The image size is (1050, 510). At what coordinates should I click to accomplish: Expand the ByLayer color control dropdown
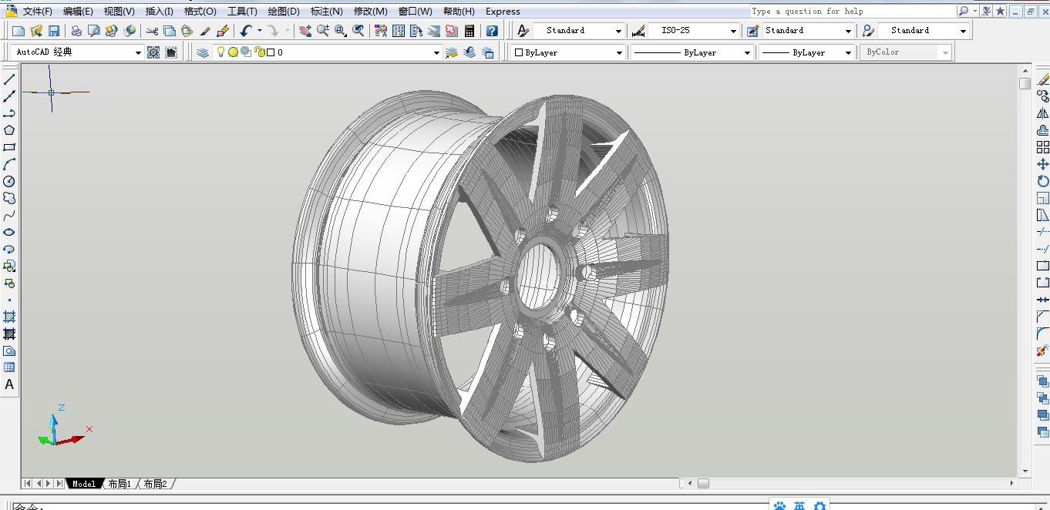point(618,52)
